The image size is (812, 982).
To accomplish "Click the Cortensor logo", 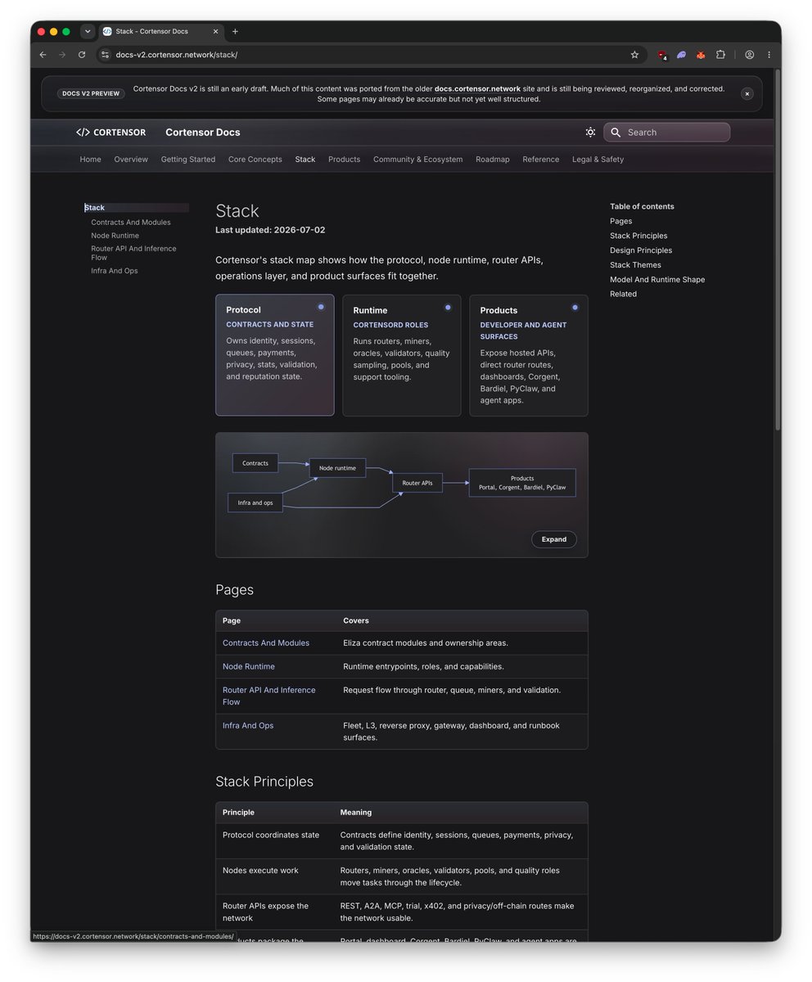I will tap(111, 132).
